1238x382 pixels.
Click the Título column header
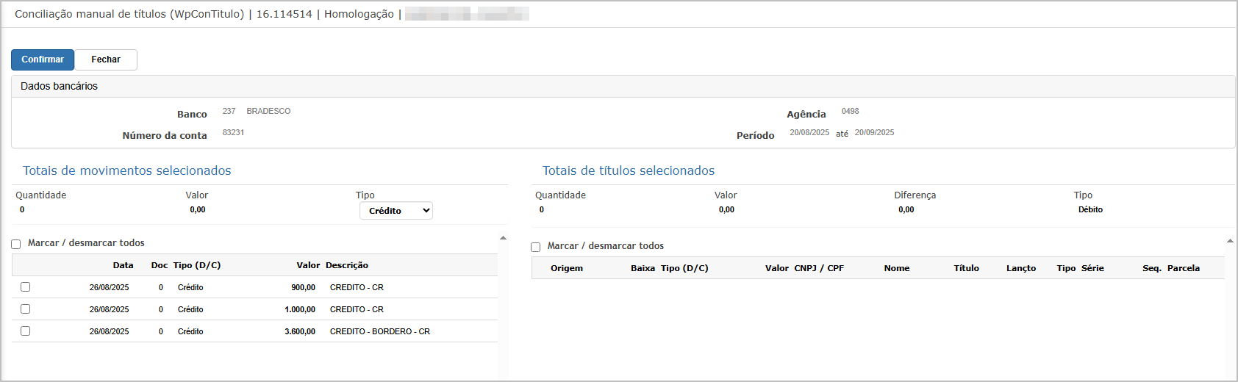pyautogui.click(x=966, y=268)
